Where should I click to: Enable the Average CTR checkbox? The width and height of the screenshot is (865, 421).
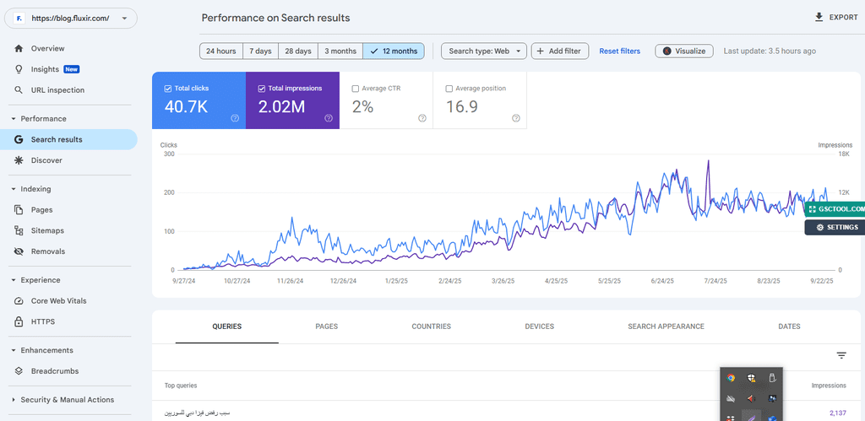(x=356, y=89)
